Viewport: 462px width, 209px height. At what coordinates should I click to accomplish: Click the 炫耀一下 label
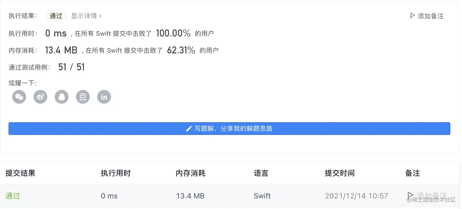tap(23, 83)
